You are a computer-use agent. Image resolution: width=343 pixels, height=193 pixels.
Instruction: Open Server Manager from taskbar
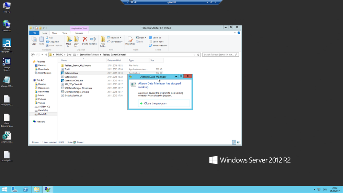click(x=14, y=190)
